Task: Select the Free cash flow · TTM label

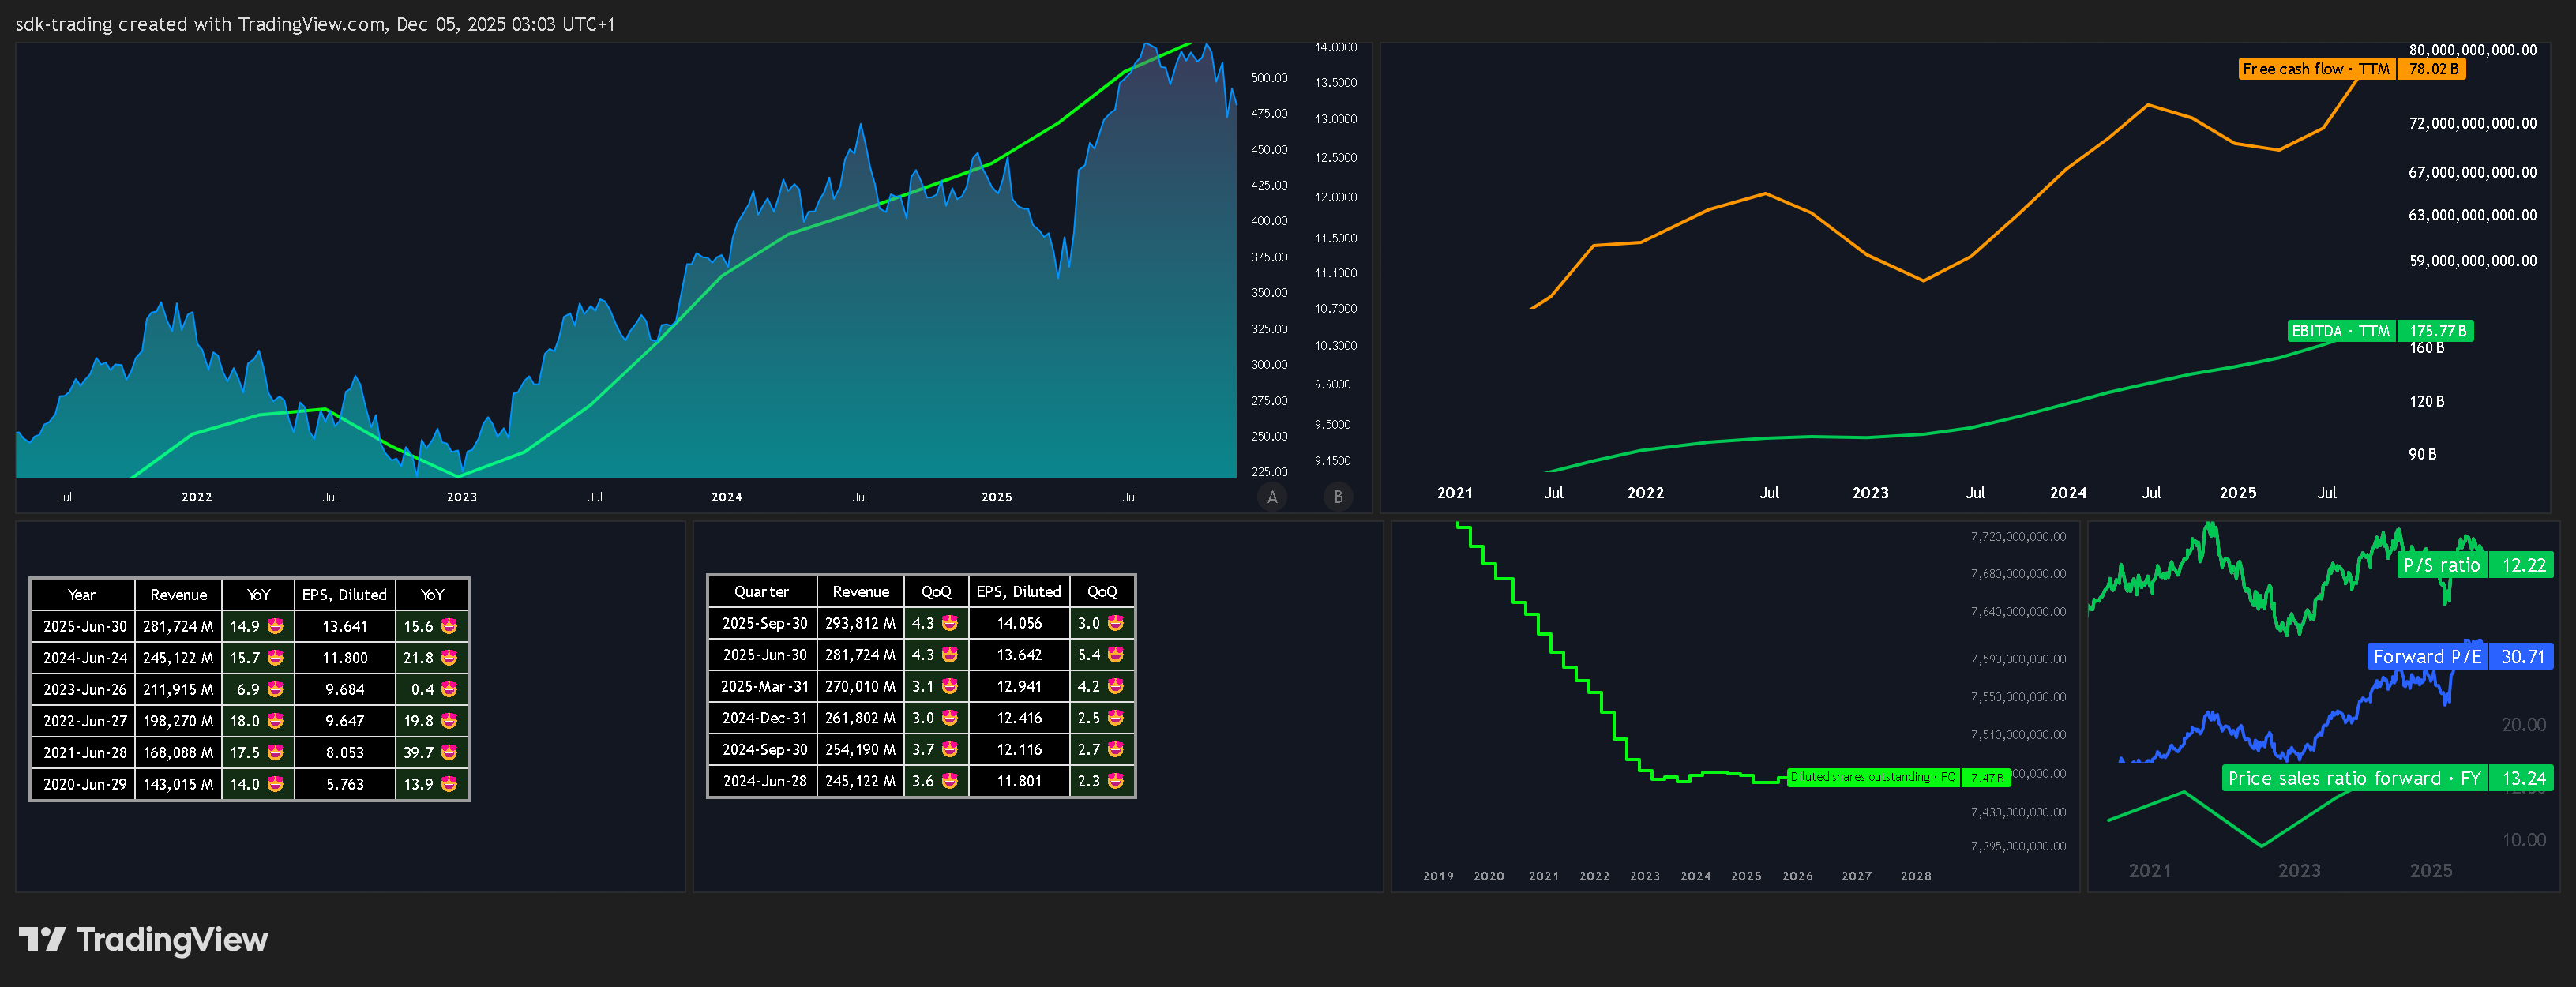Action: [2316, 69]
